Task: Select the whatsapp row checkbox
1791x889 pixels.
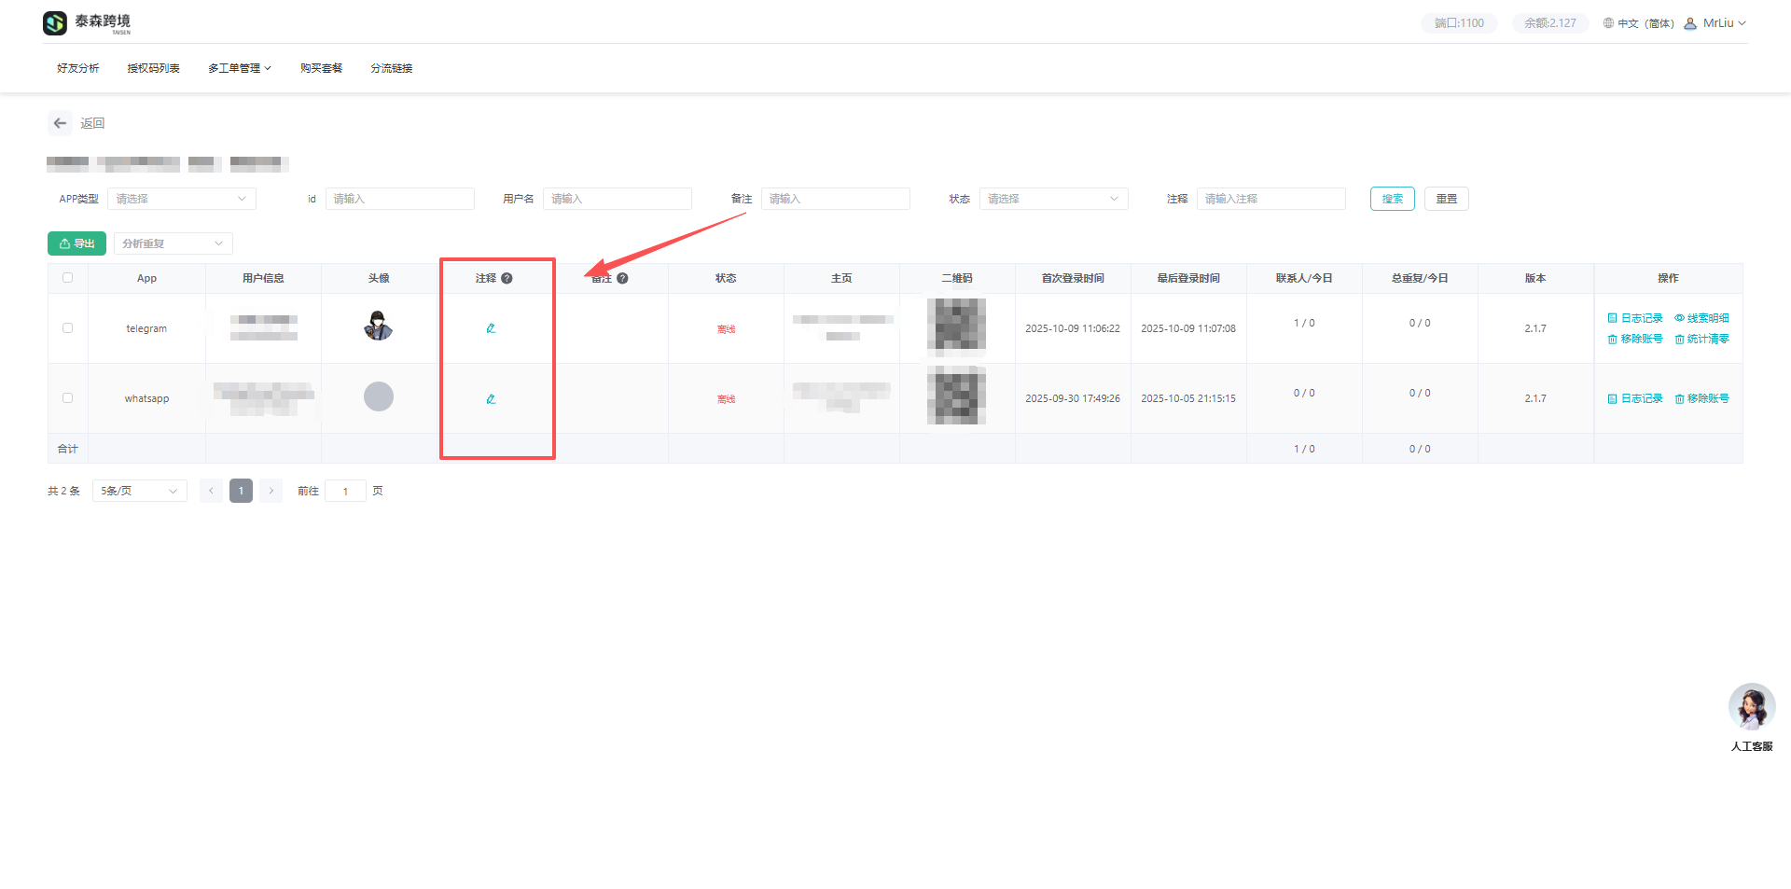Action: pos(67,398)
